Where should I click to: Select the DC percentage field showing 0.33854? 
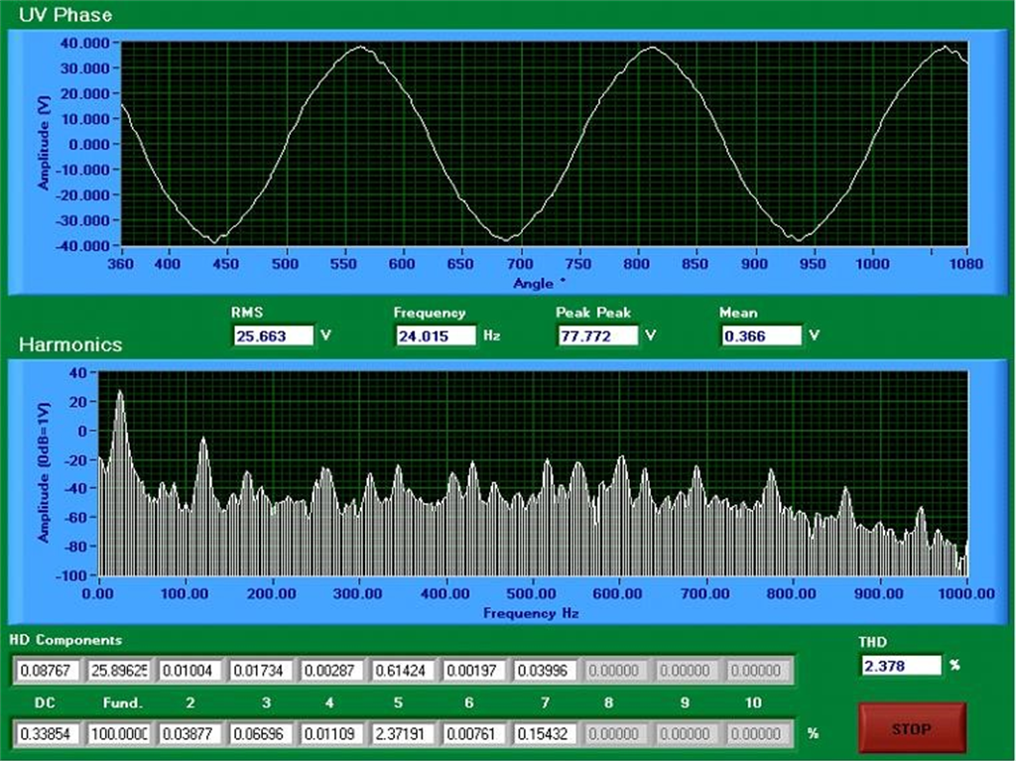coord(48,734)
